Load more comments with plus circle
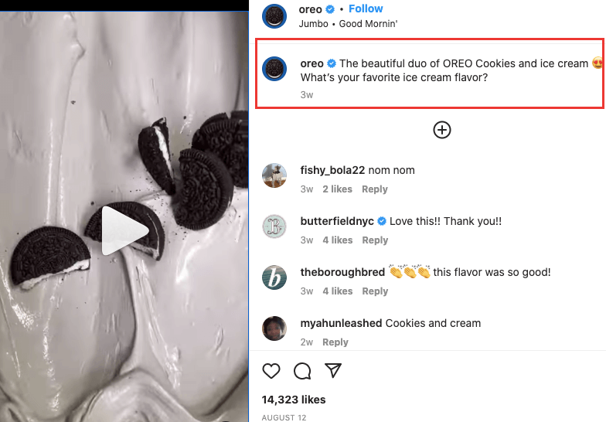This screenshot has height=422, width=606. (x=441, y=130)
